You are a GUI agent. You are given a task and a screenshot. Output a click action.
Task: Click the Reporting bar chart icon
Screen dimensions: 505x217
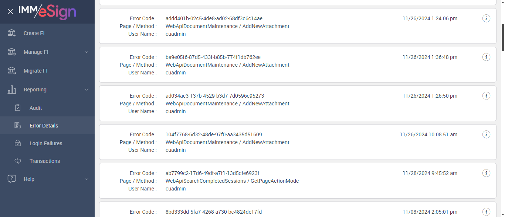pyautogui.click(x=12, y=90)
